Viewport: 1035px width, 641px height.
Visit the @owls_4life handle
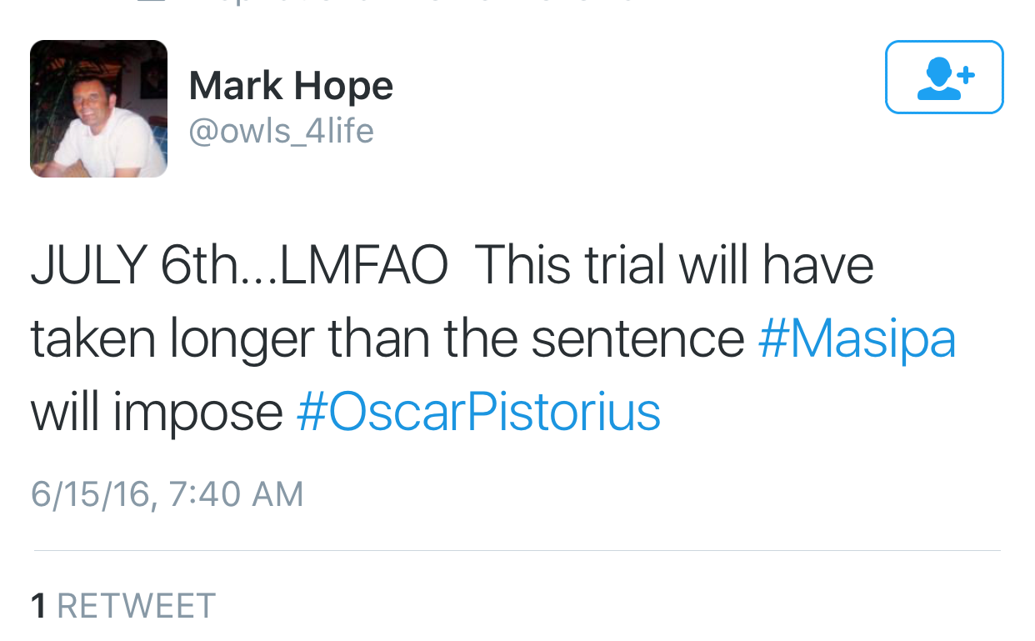[x=282, y=131]
